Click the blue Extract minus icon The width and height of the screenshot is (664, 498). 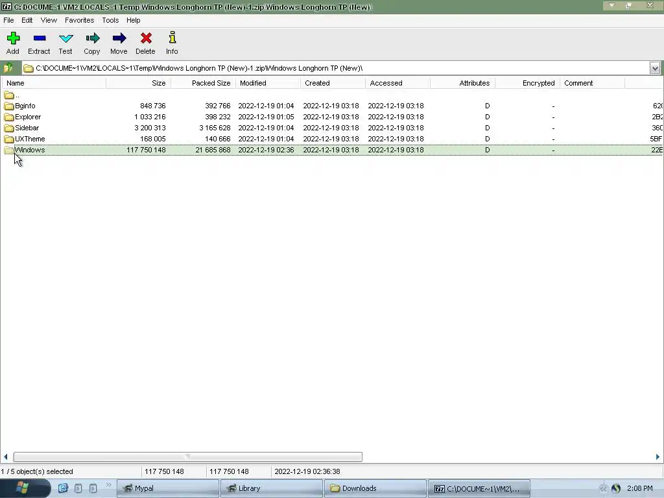click(x=40, y=38)
